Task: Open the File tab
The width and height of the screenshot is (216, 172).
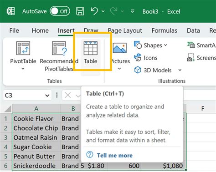Action: coord(14,30)
